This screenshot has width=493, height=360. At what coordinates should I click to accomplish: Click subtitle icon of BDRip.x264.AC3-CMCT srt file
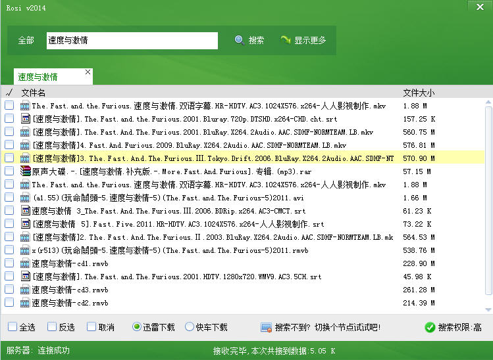coord(25,211)
